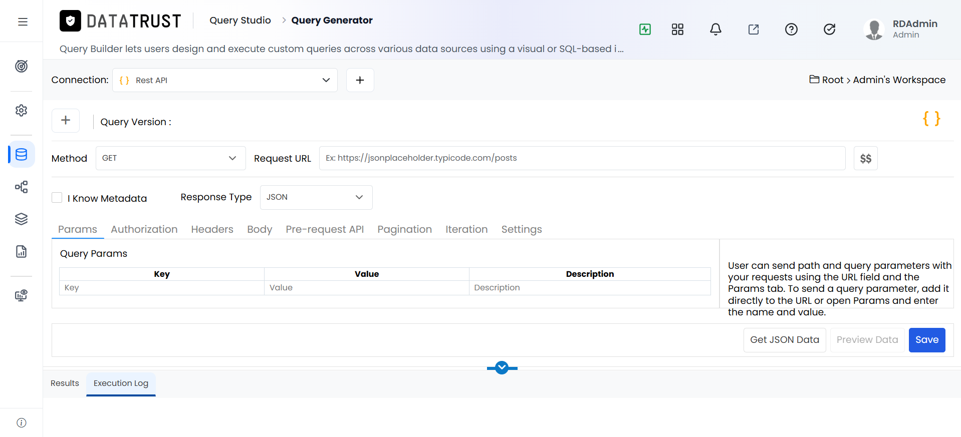Click the green activity pulse icon
Screen dimensions: 961x437
[645, 29]
